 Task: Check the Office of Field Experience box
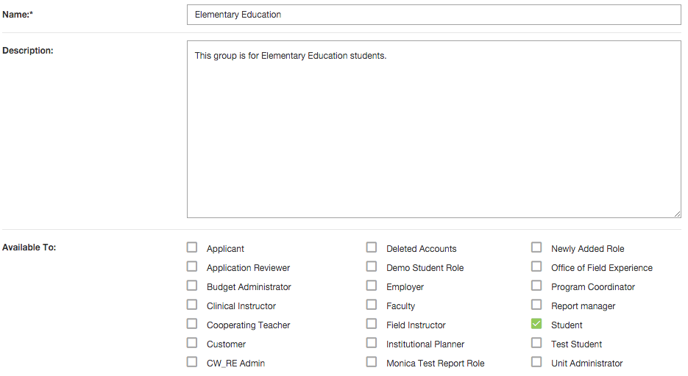coord(536,267)
